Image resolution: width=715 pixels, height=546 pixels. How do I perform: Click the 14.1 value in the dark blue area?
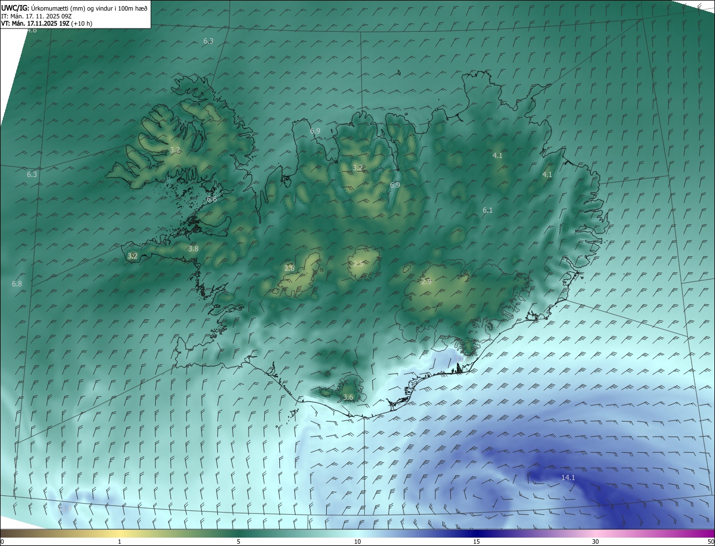[x=568, y=477]
